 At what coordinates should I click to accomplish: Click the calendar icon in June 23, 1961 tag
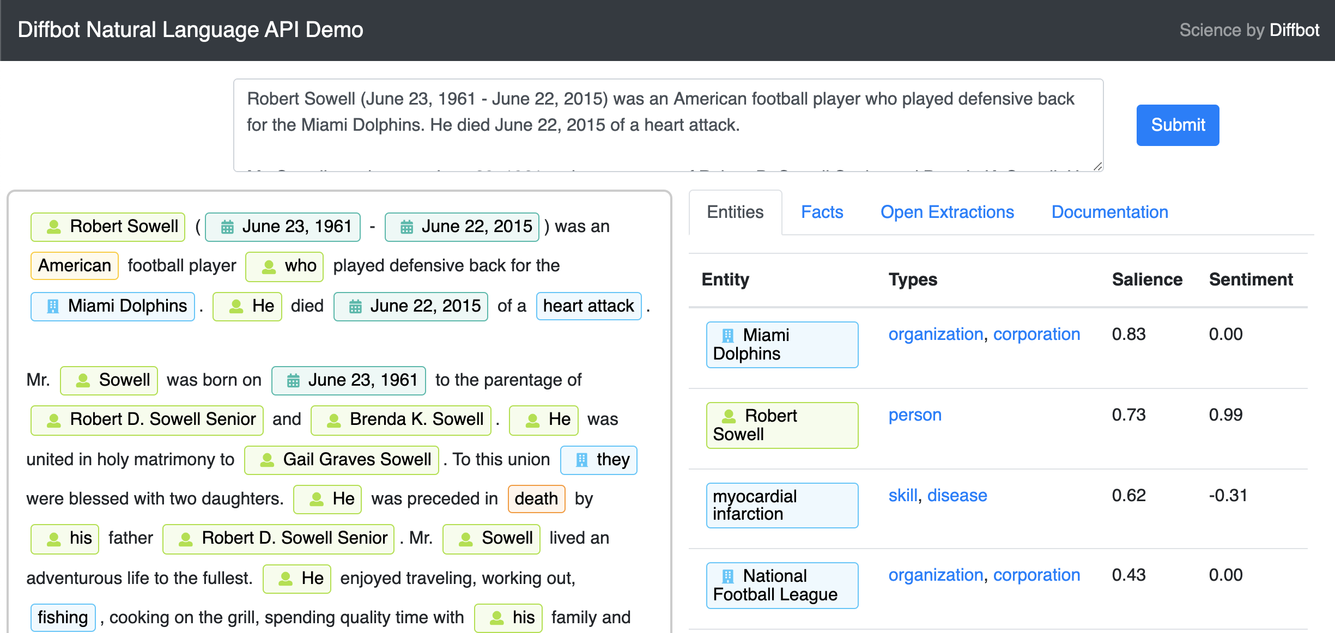pos(227,227)
